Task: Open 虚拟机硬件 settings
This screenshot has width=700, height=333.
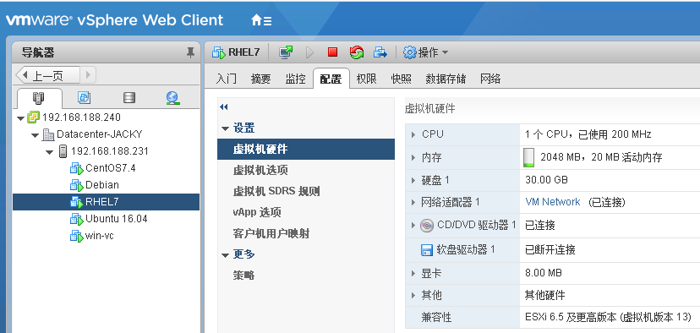Action: (306, 149)
